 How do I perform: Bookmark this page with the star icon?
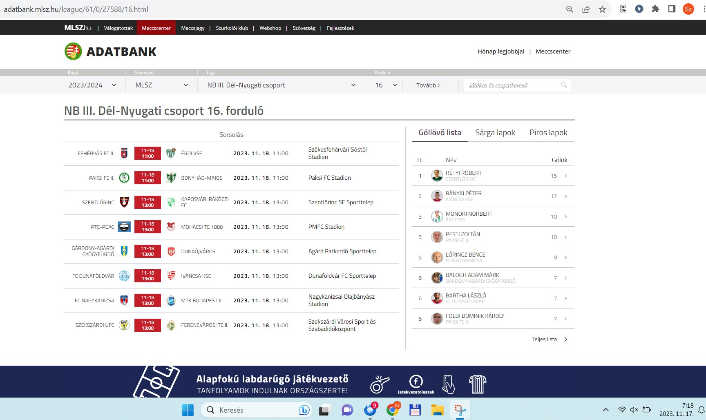(602, 9)
